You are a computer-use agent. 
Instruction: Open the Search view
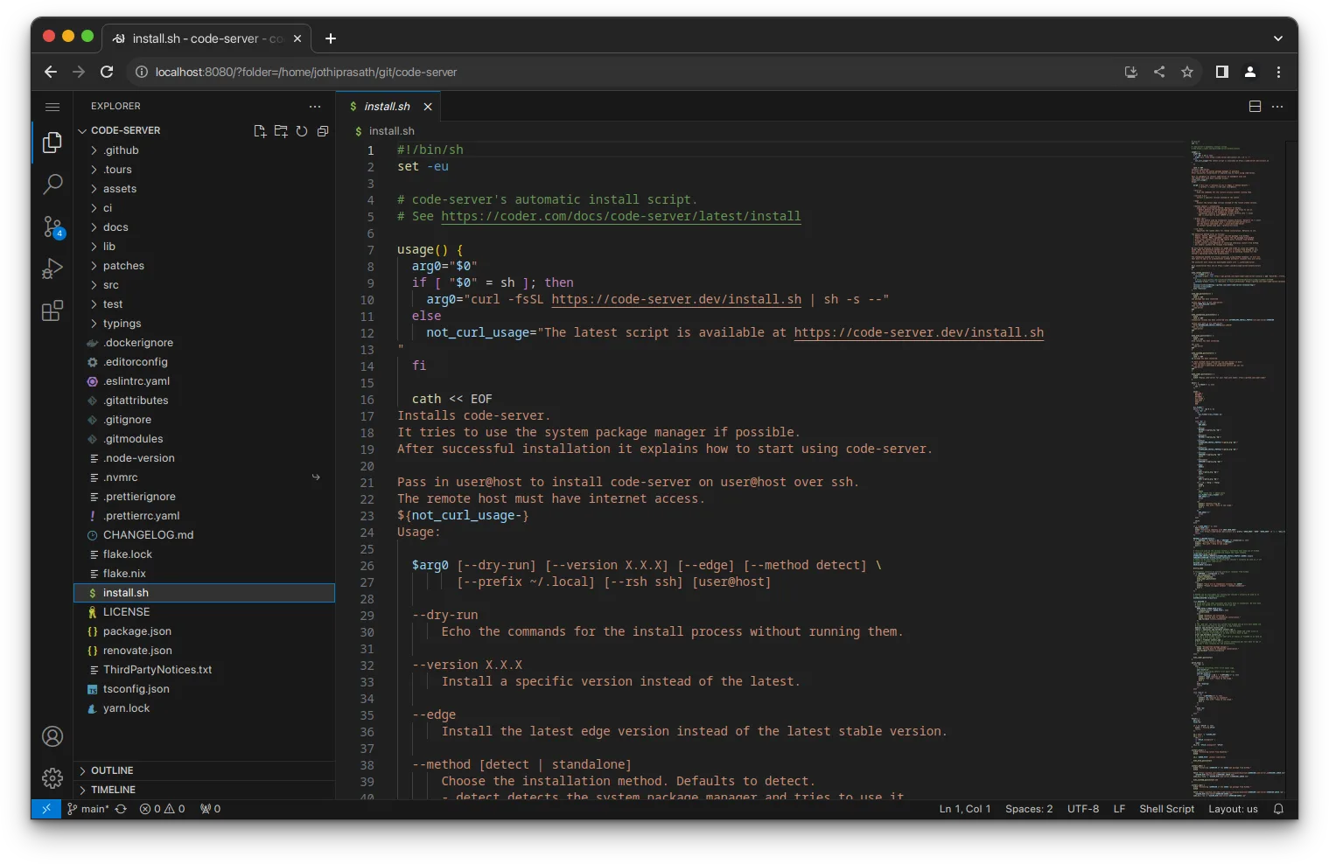point(52,184)
